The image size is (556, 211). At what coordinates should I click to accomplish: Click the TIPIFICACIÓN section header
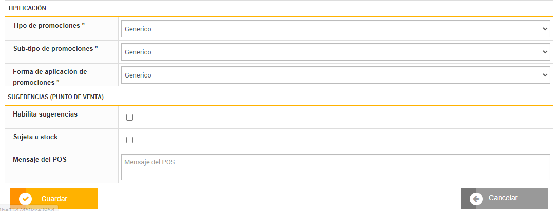click(x=27, y=8)
